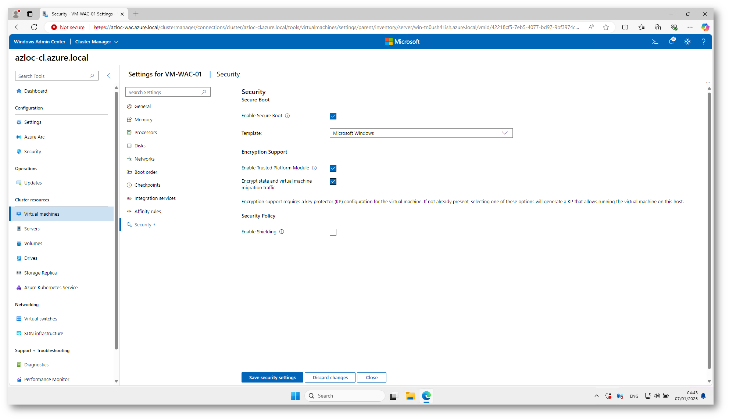Open the Networks settings tab
Image resolution: width=729 pixels, height=420 pixels.
(144, 159)
